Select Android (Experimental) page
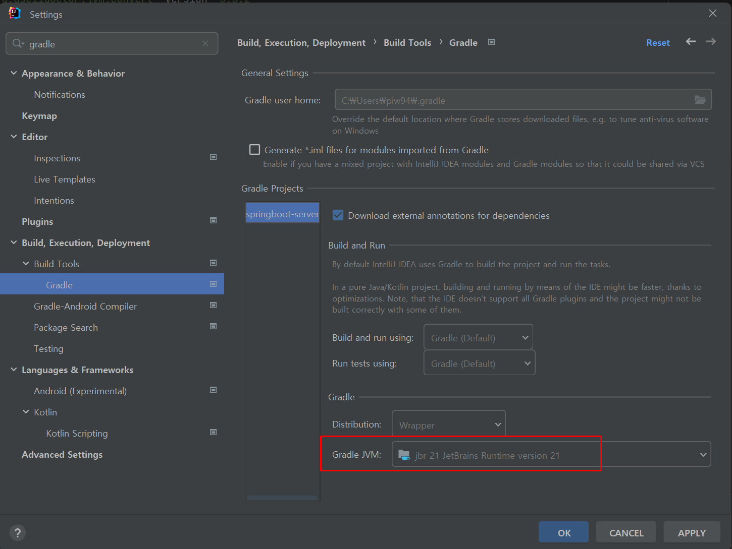This screenshot has width=732, height=549. [80, 391]
